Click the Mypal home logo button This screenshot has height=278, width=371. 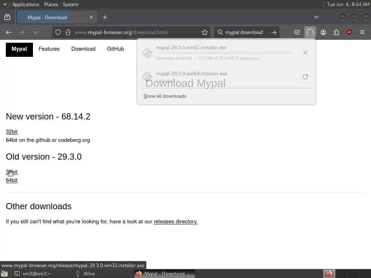click(20, 50)
